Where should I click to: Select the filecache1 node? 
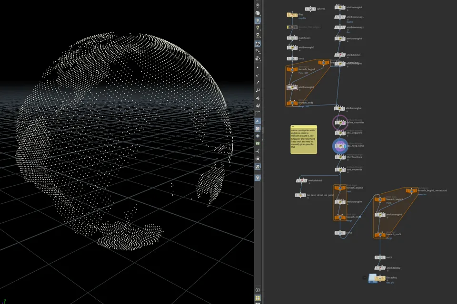(380, 278)
